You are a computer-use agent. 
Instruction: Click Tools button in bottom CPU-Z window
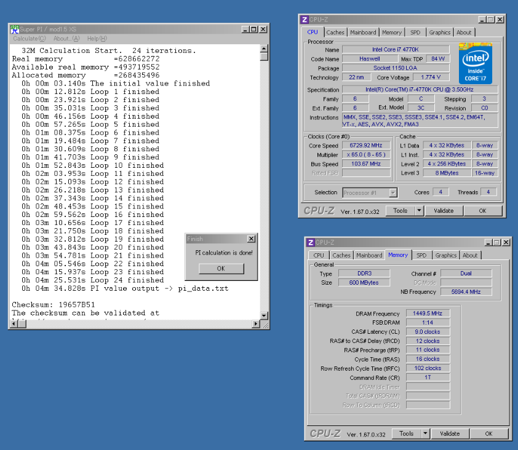(x=406, y=433)
